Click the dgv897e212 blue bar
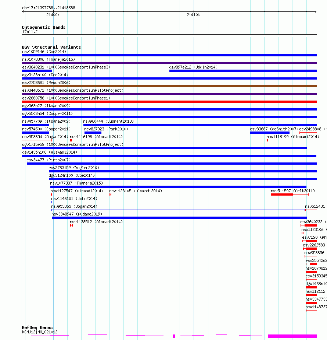 [243, 71]
